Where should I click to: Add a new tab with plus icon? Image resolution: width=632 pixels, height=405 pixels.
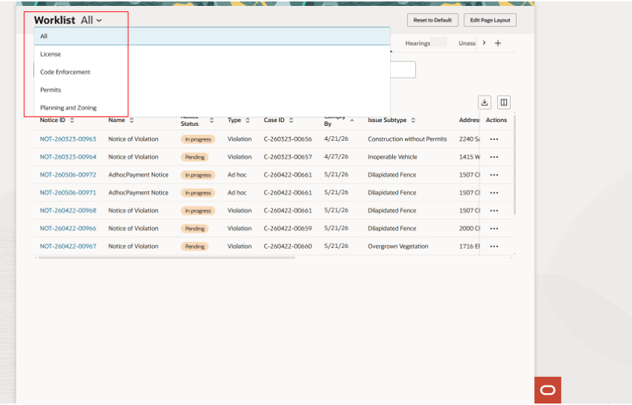pos(498,43)
